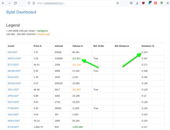Click the 0.223 distance value
Image resolution: width=170 pixels, height=130 pixels.
click(144, 52)
